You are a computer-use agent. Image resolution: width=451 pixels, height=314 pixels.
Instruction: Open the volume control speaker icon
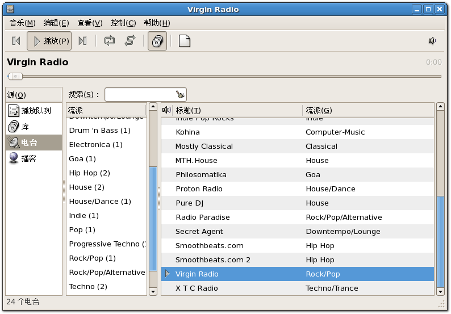click(x=432, y=41)
